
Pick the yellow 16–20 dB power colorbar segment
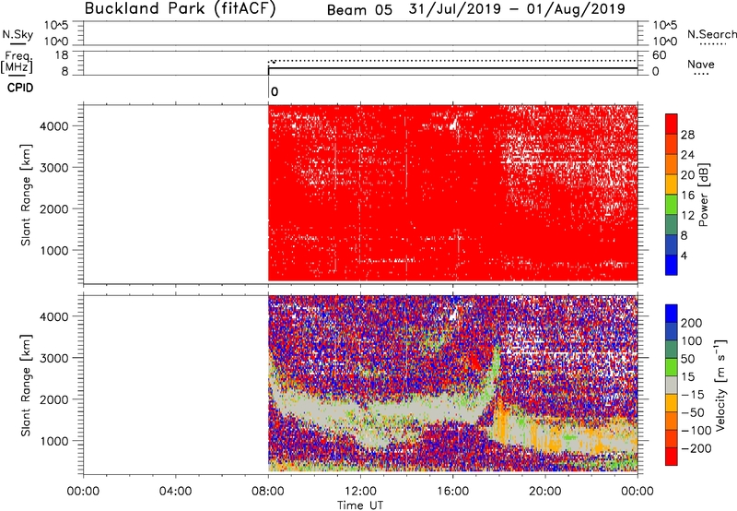tap(672, 184)
